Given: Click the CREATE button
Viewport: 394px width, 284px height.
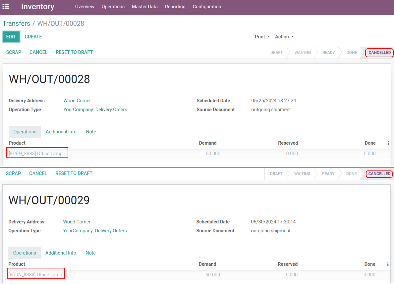Looking at the screenshot, I should pyautogui.click(x=33, y=37).
